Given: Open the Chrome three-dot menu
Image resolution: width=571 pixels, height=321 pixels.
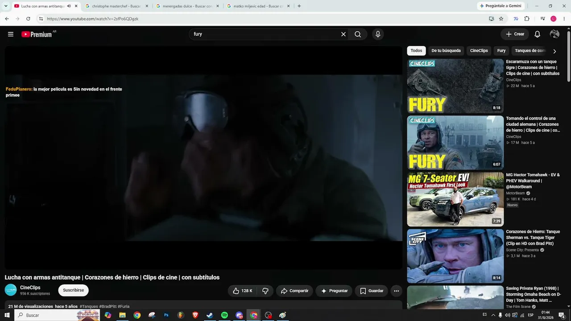Looking at the screenshot, I should point(564,19).
